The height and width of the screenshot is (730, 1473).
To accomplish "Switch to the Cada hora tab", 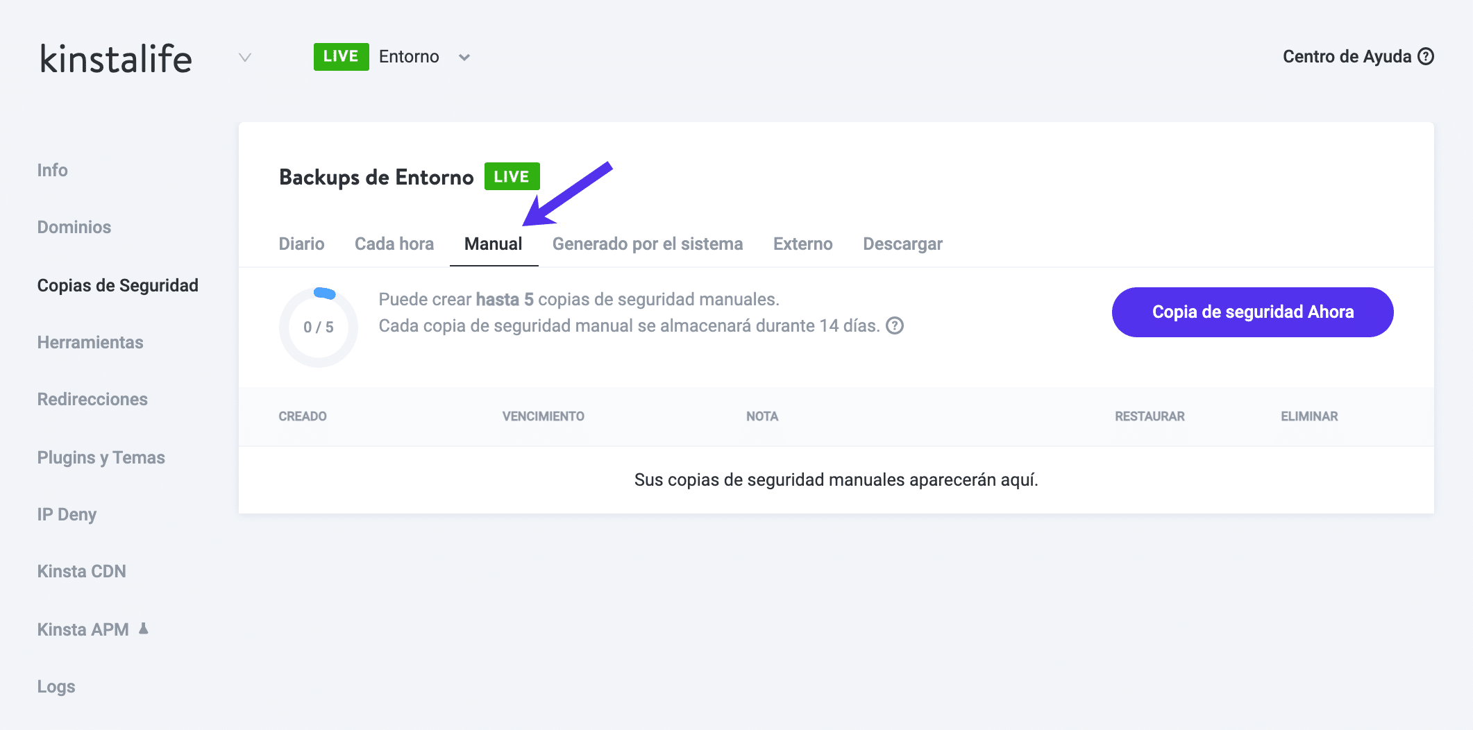I will tap(394, 244).
